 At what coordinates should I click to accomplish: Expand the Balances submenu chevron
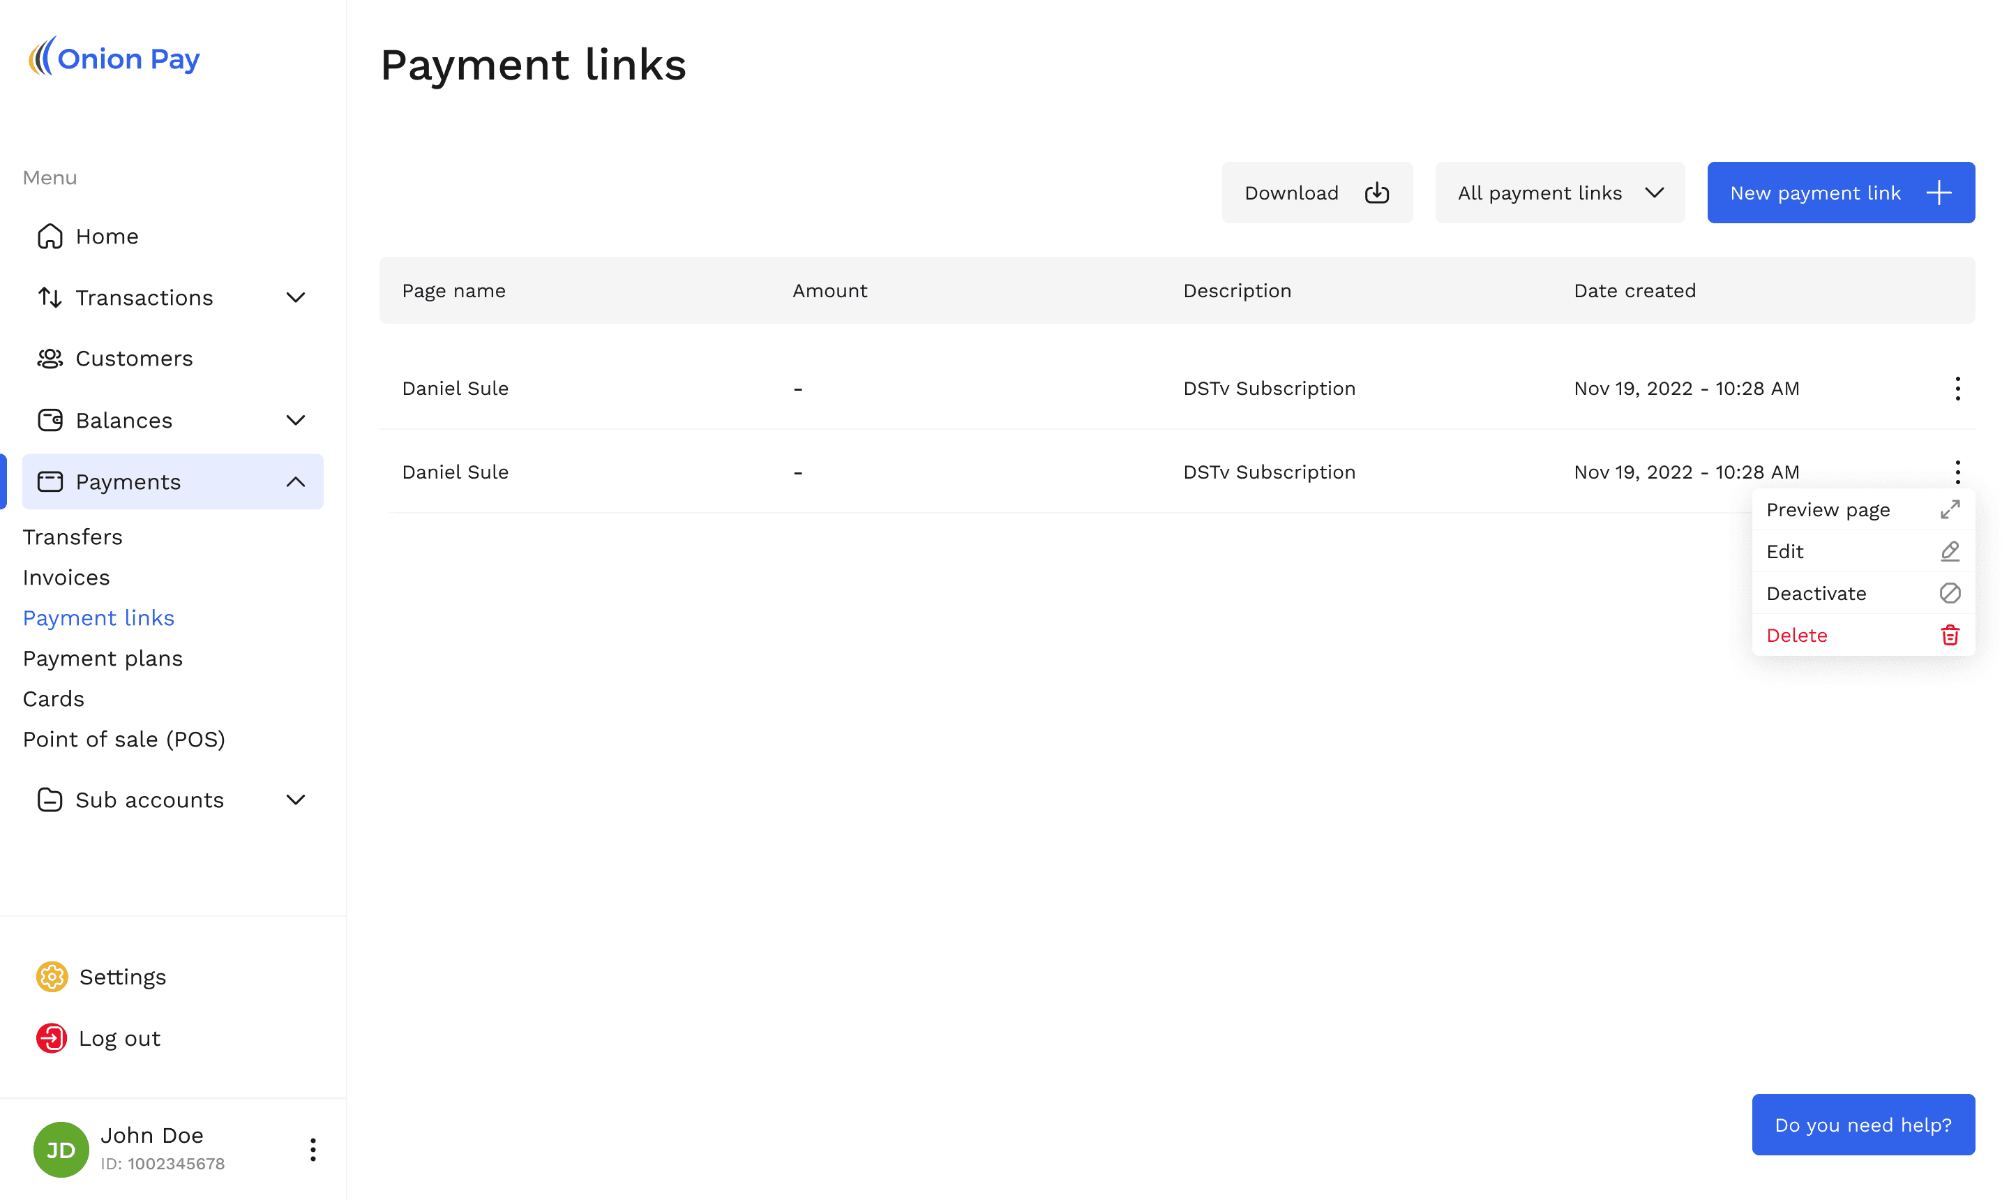coord(296,421)
